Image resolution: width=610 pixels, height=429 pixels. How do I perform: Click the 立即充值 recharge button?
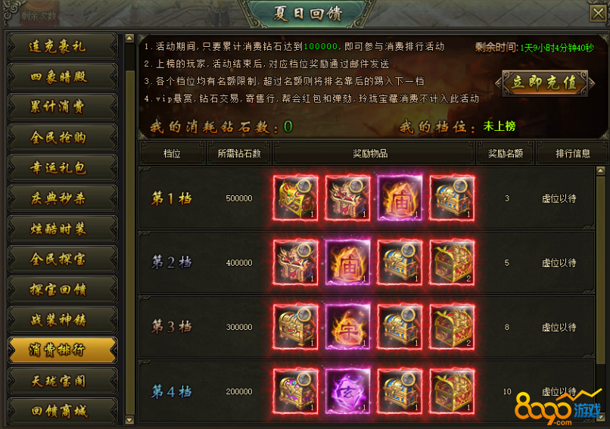[545, 82]
